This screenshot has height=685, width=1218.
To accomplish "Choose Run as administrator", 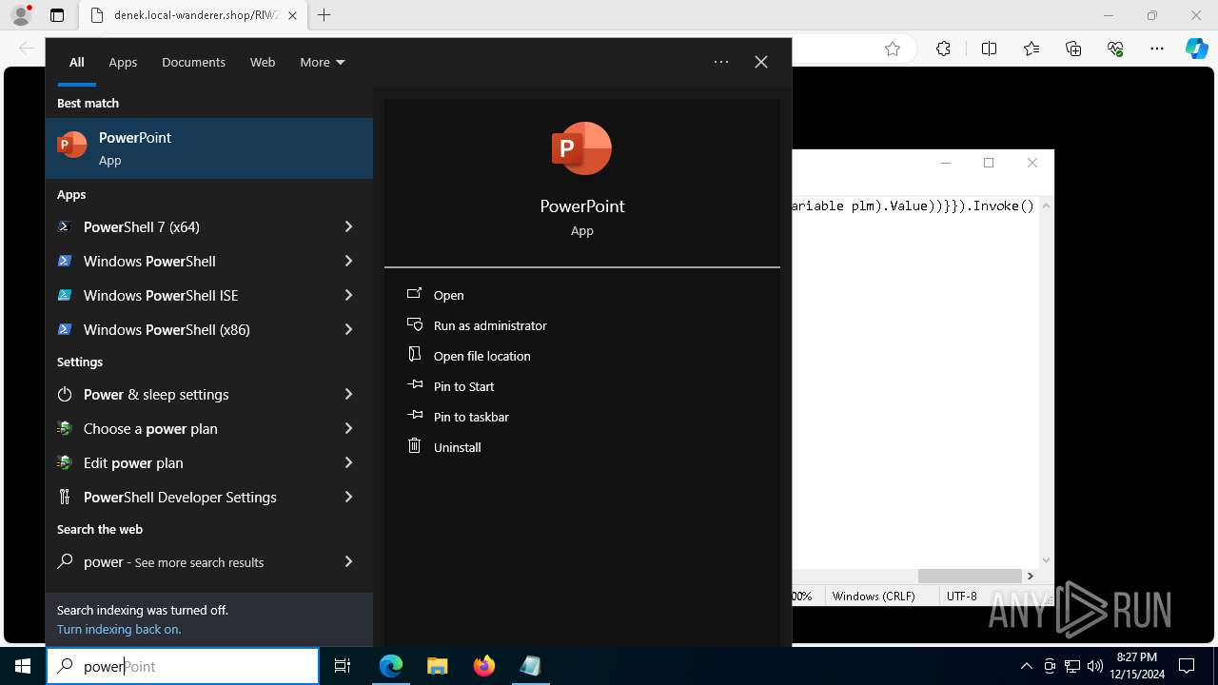I will point(490,325).
